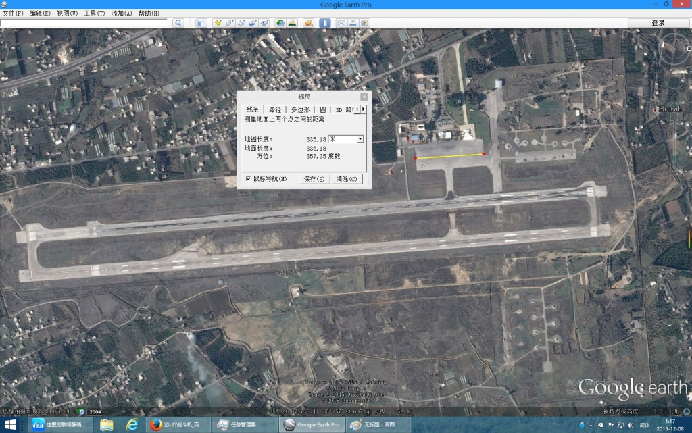The width and height of the screenshot is (692, 433).
Task: Toggle the Ruler tool icon
Action: point(325,23)
